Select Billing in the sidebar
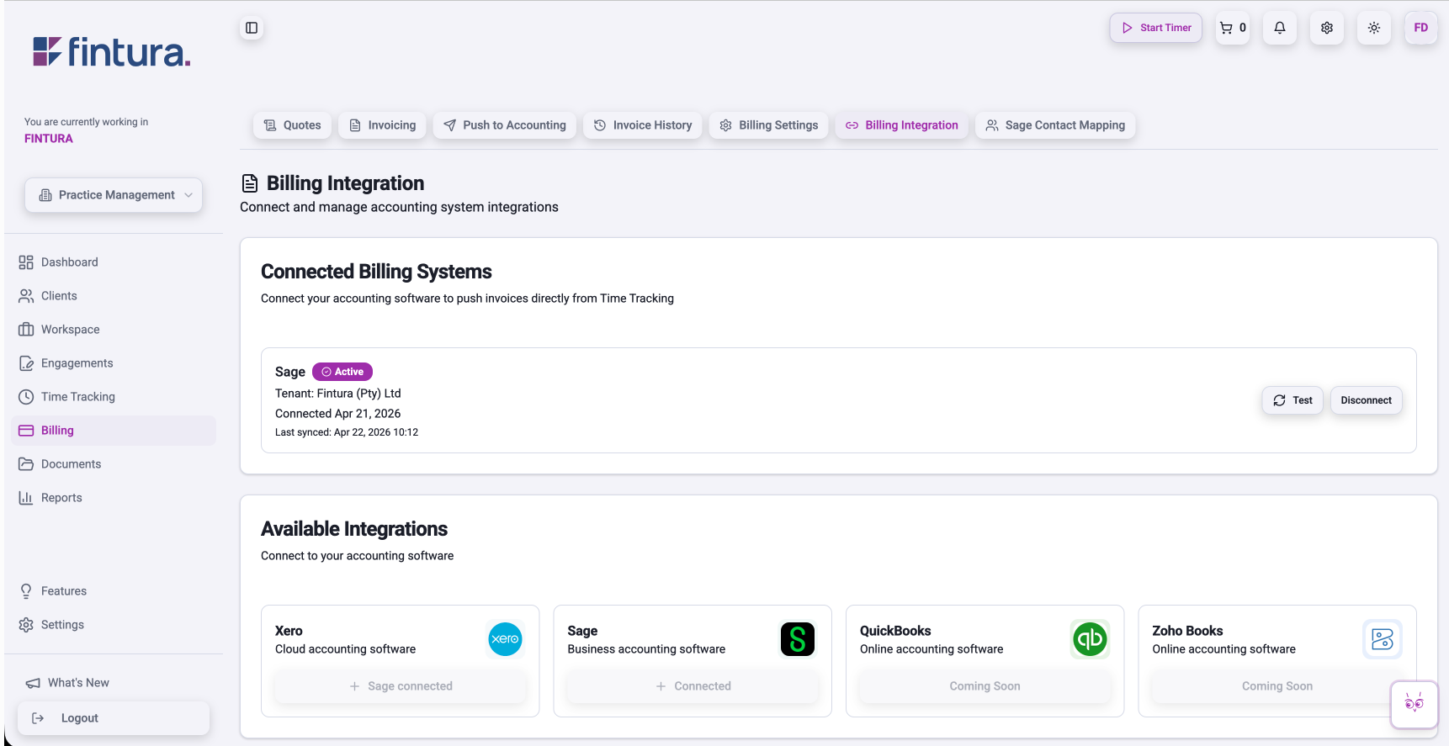1449x746 pixels. point(114,431)
